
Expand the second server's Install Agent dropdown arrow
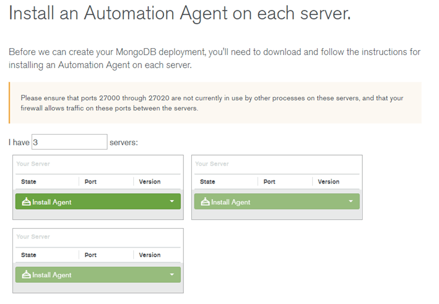(351, 201)
